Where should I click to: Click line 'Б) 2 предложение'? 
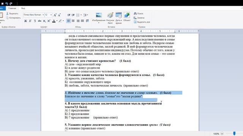coord(77,114)
